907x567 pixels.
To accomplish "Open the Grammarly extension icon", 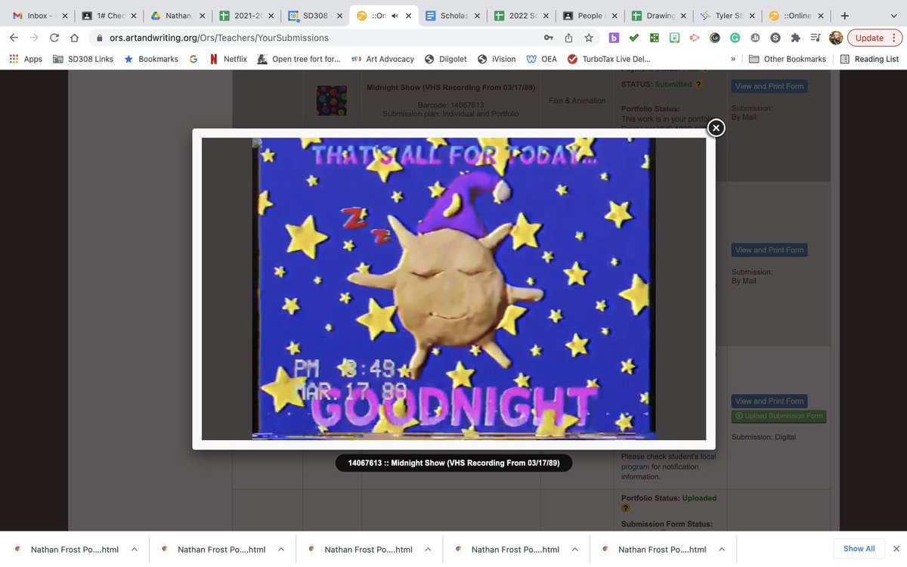I will (x=735, y=38).
